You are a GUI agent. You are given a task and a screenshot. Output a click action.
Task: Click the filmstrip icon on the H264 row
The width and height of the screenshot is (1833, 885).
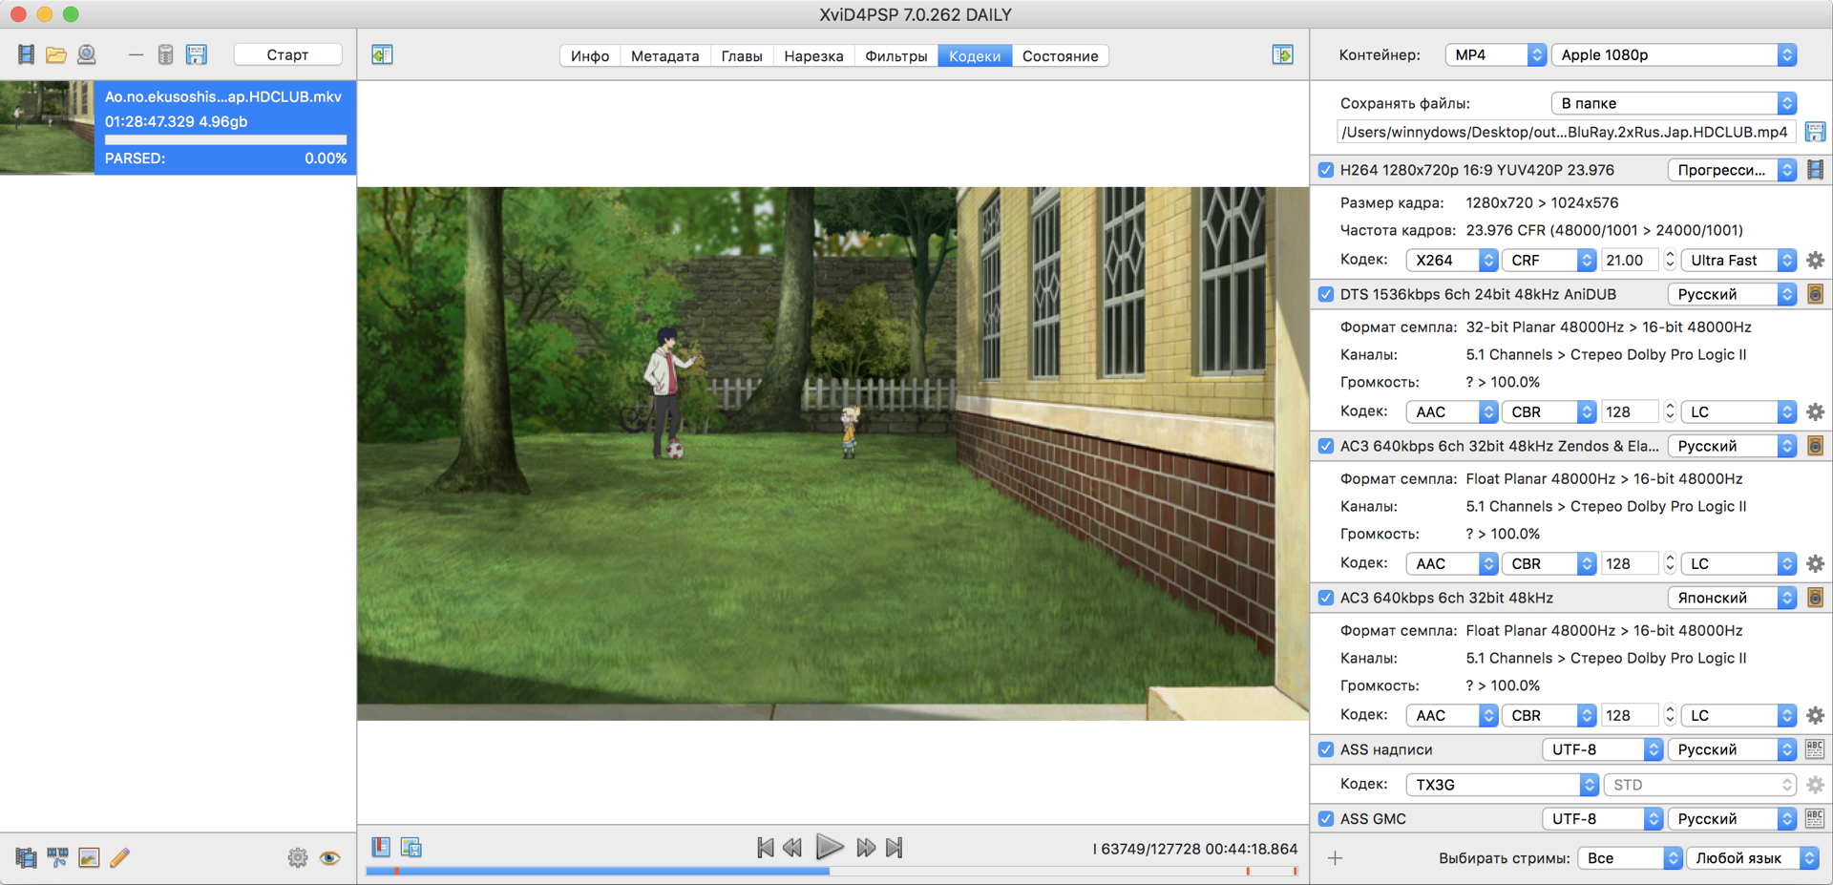[1815, 170]
